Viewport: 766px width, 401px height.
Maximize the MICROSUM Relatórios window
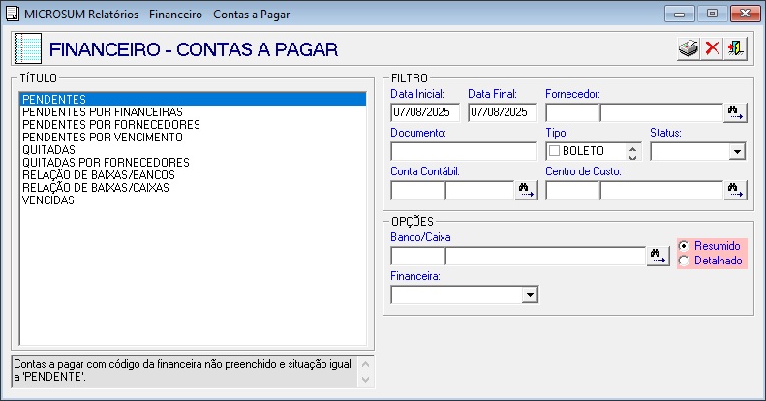pos(713,14)
